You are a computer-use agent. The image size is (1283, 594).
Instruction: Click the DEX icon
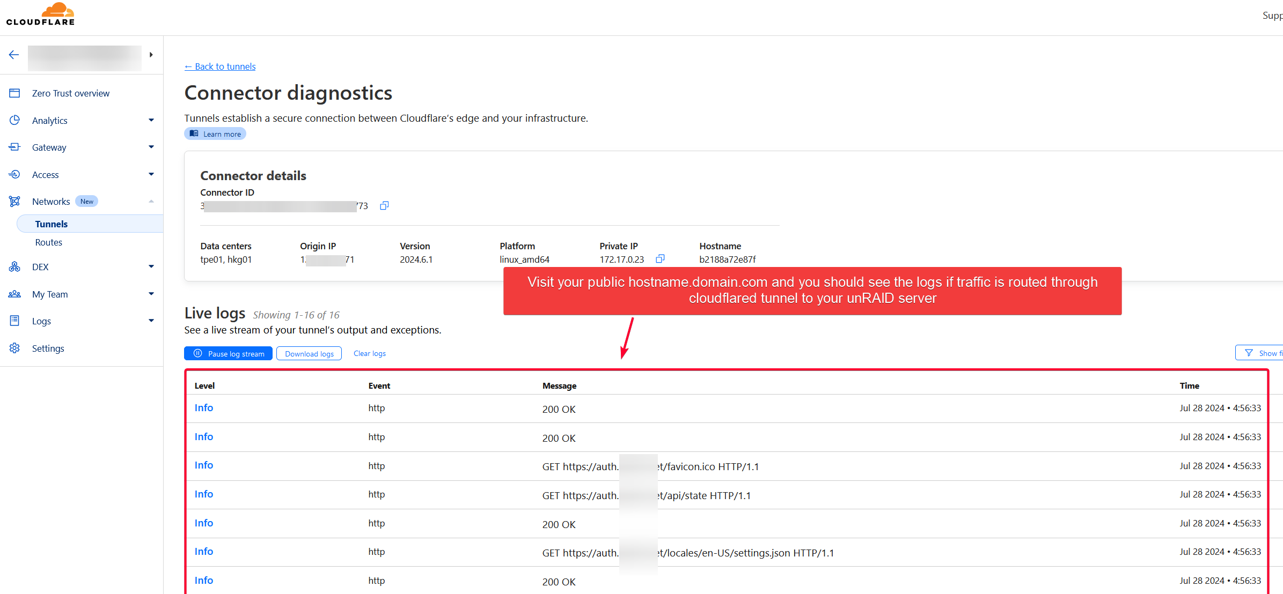point(14,266)
